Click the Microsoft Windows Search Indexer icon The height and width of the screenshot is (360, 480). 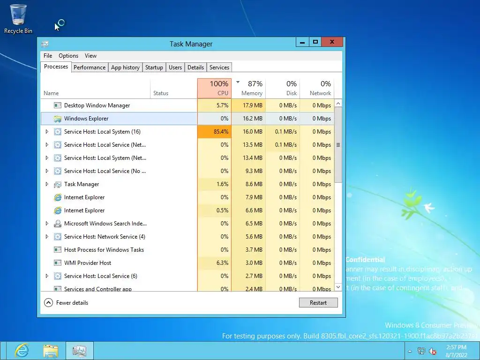[x=58, y=224]
